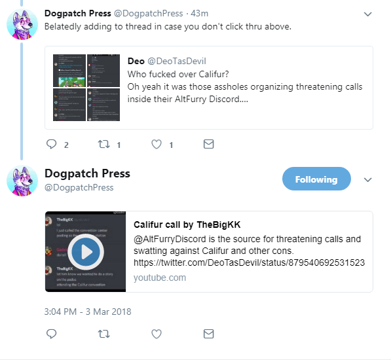The image size is (391, 360).
Task: Expand menu chevron beside Following button
Action: (368, 179)
